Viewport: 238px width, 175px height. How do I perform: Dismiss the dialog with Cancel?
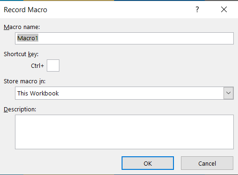click(207, 163)
